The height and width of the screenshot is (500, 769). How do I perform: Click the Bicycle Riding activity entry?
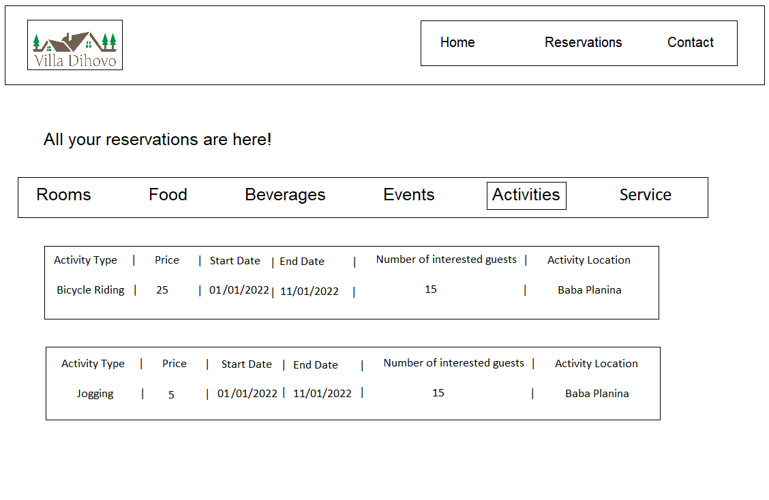91,290
